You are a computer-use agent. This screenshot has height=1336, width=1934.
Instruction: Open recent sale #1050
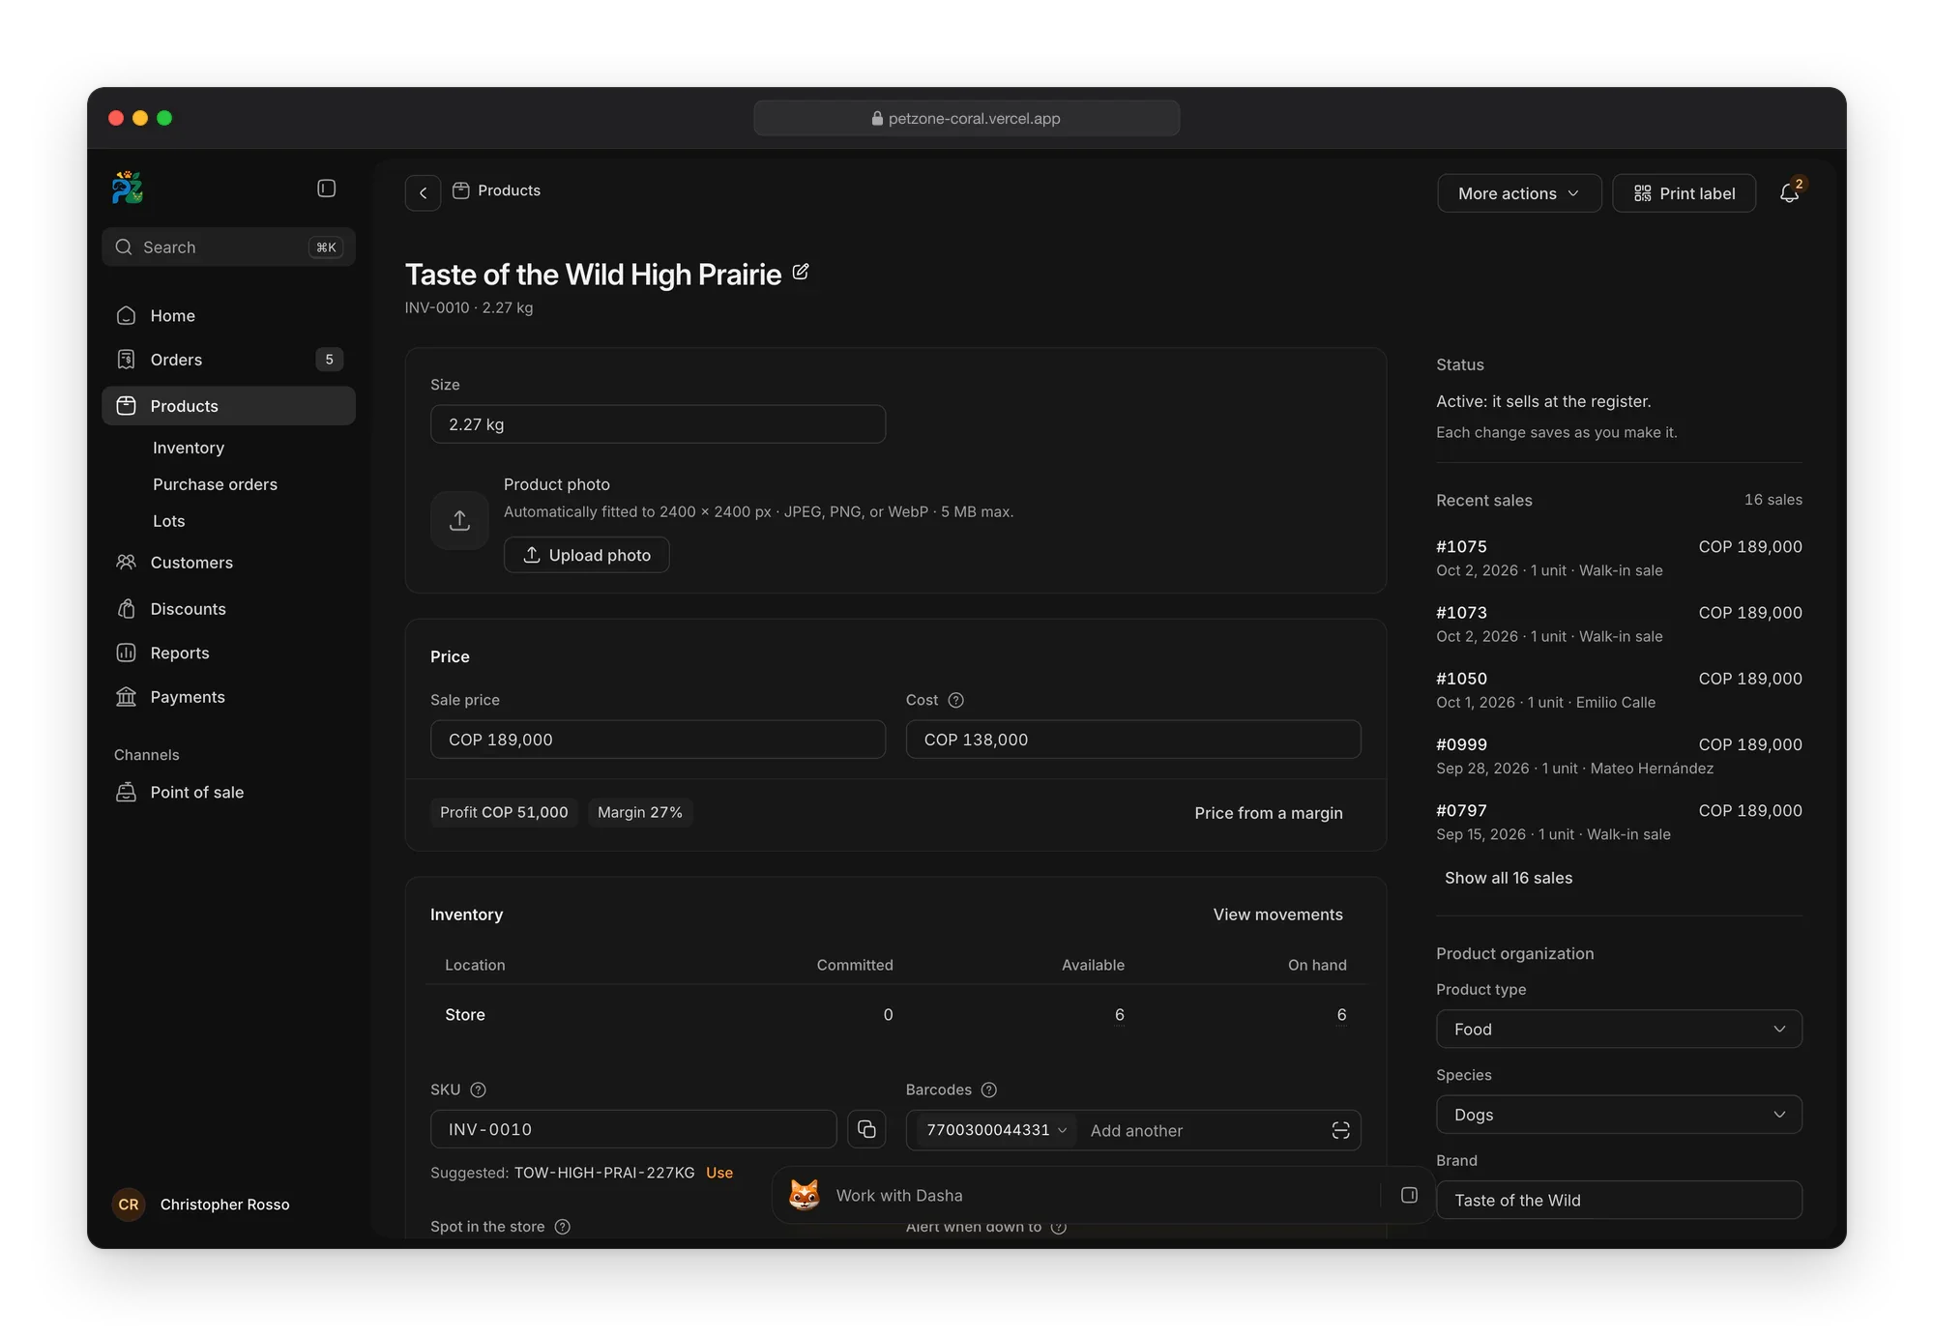[x=1619, y=690]
